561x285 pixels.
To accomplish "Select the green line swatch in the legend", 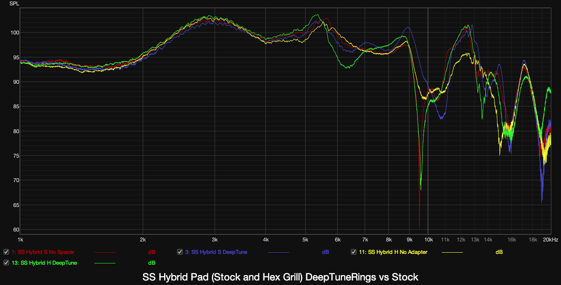I will pos(105,263).
